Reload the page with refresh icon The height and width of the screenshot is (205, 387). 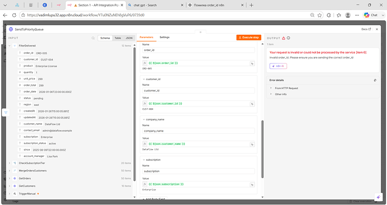15,15
